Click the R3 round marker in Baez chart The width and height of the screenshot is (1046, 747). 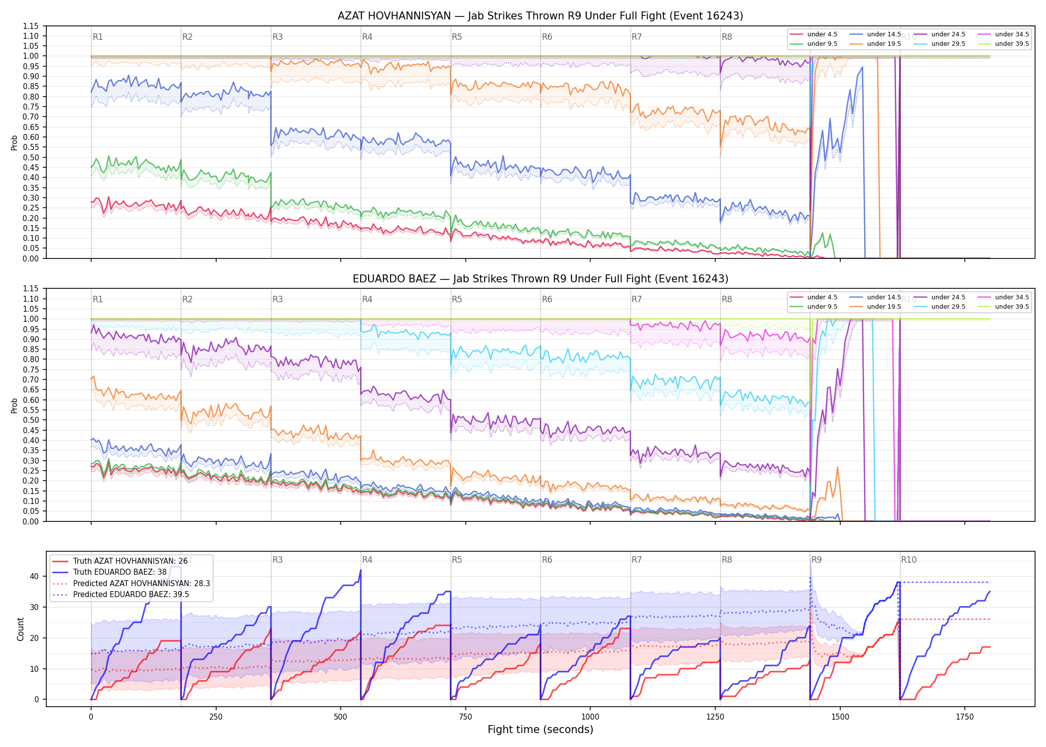click(x=277, y=299)
